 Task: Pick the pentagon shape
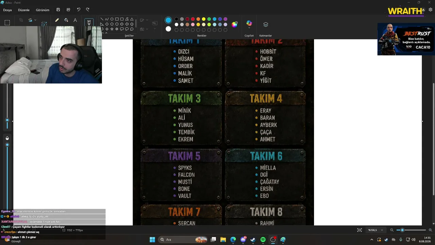click(x=112, y=24)
